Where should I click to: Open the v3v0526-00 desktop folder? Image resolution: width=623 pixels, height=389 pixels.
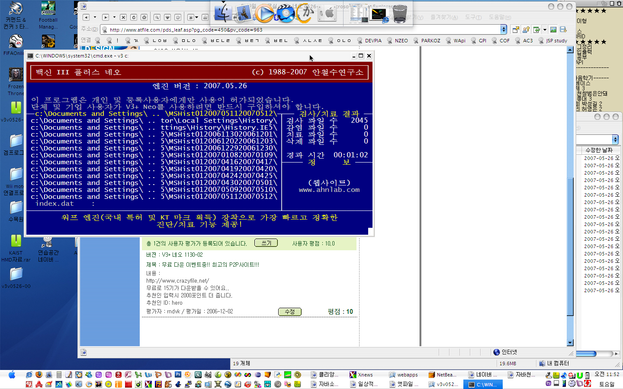pos(16,277)
